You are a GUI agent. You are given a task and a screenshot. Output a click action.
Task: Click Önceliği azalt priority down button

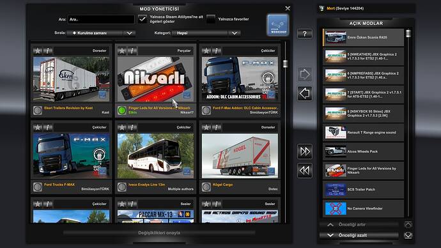point(359,235)
